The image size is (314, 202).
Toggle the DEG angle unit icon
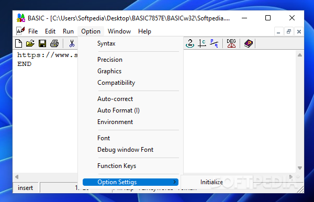coord(231,43)
